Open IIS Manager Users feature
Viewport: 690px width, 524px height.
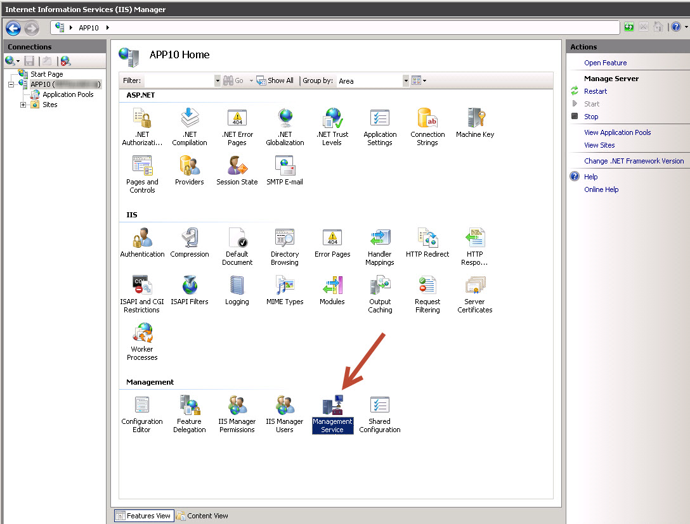point(285,414)
